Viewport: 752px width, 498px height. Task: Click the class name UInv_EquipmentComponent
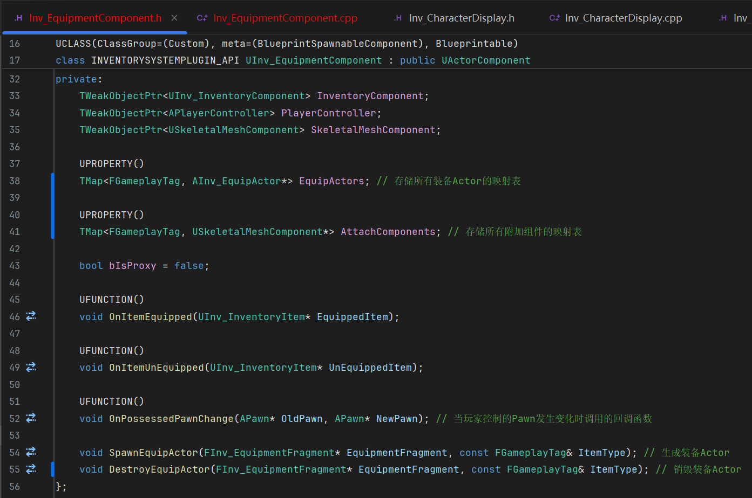point(314,60)
